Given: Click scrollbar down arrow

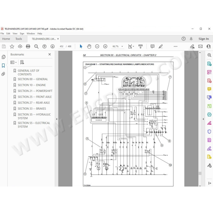Looking at the screenshot, I should 200,186.
